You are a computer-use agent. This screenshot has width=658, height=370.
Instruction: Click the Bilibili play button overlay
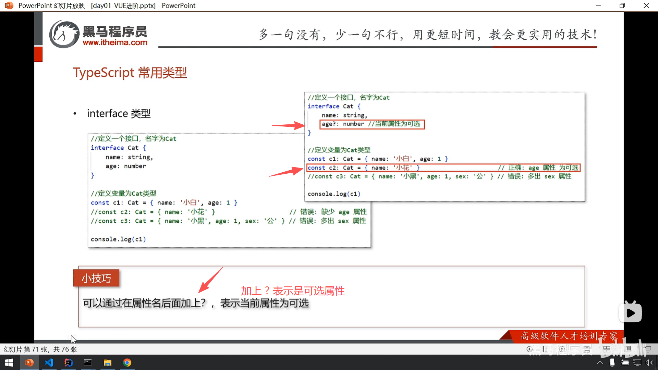pos(630,312)
